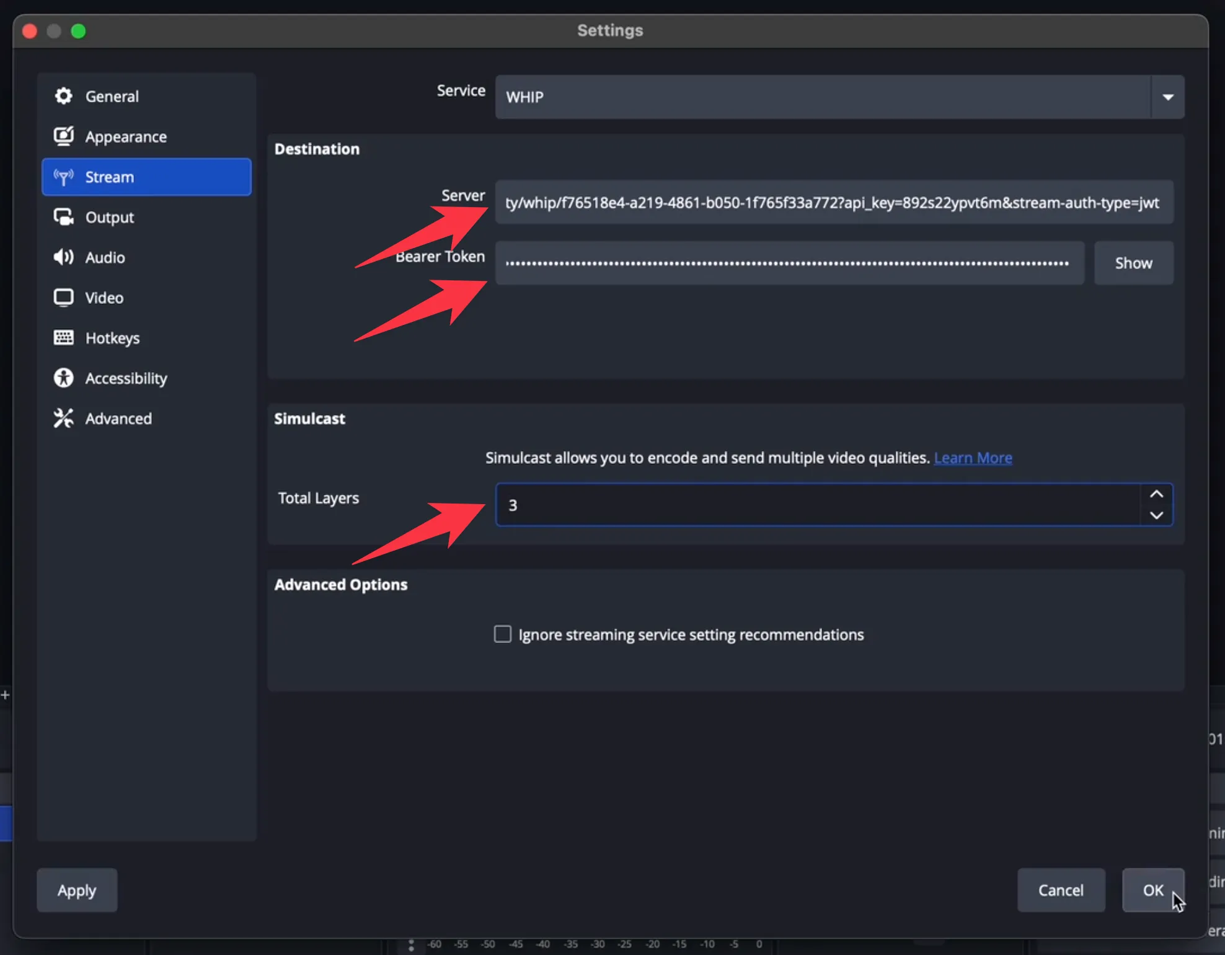Click the Hotkeys keyboard icon
The height and width of the screenshot is (955, 1225).
click(x=64, y=337)
